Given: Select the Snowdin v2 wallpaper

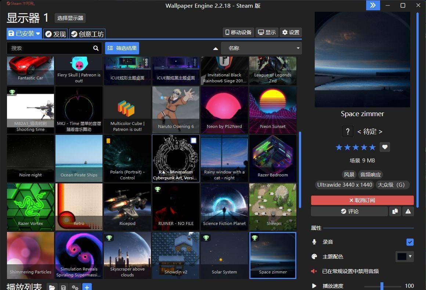Looking at the screenshot, I should point(176,255).
